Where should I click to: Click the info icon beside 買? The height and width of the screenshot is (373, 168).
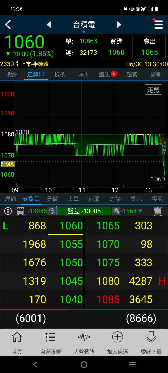coord(8,211)
